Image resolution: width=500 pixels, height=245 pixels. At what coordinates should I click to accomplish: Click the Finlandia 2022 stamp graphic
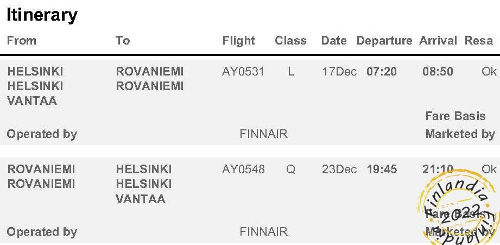pos(459,207)
